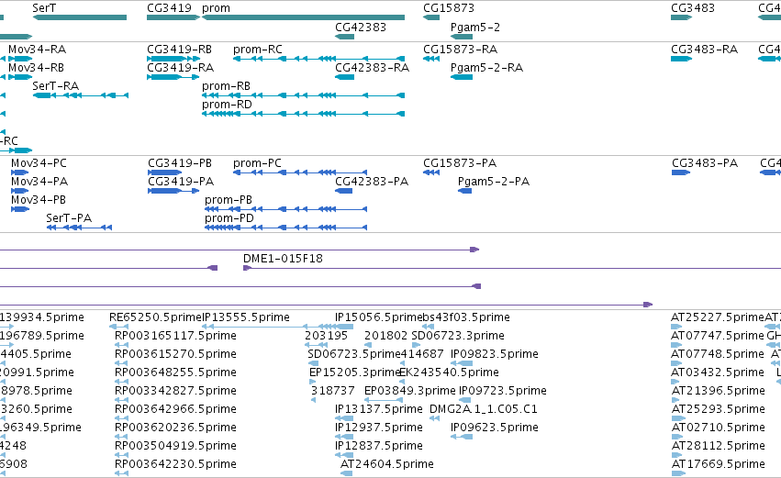Click the prom-PD protein label
Screen dimensions: 781x478
coord(229,218)
